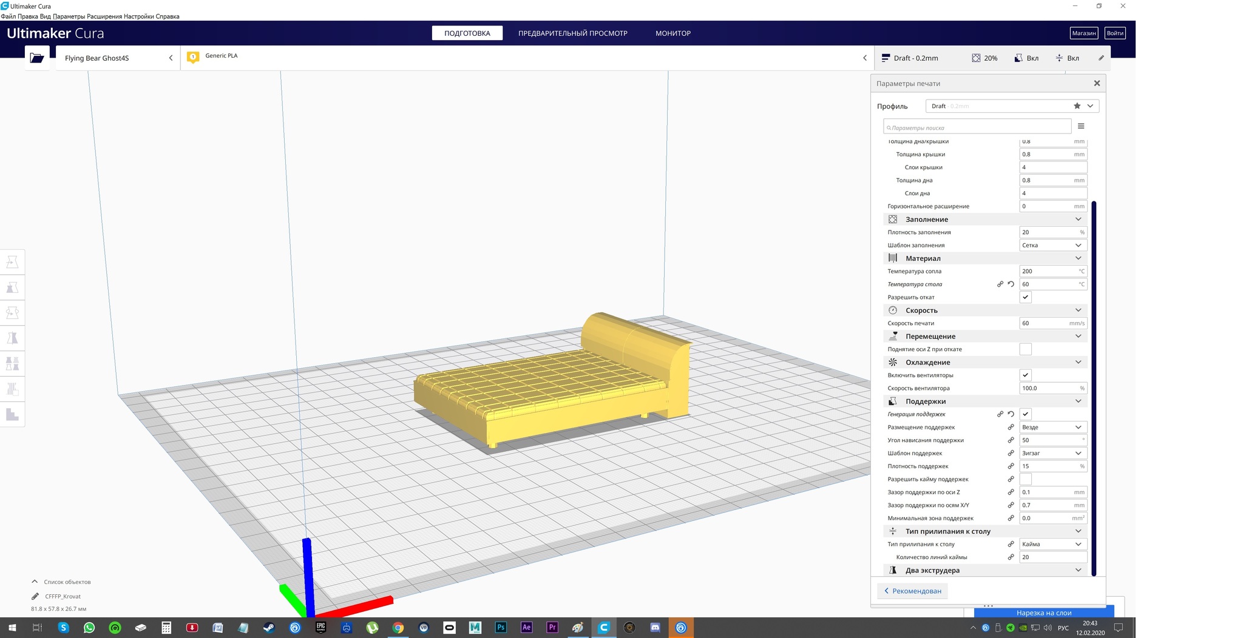Open Steam from the Windows taskbar

coord(269,628)
